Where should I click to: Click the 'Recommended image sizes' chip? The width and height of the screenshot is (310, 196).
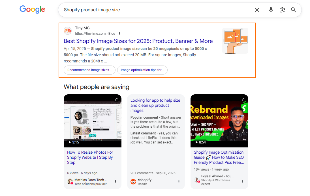[89, 70]
